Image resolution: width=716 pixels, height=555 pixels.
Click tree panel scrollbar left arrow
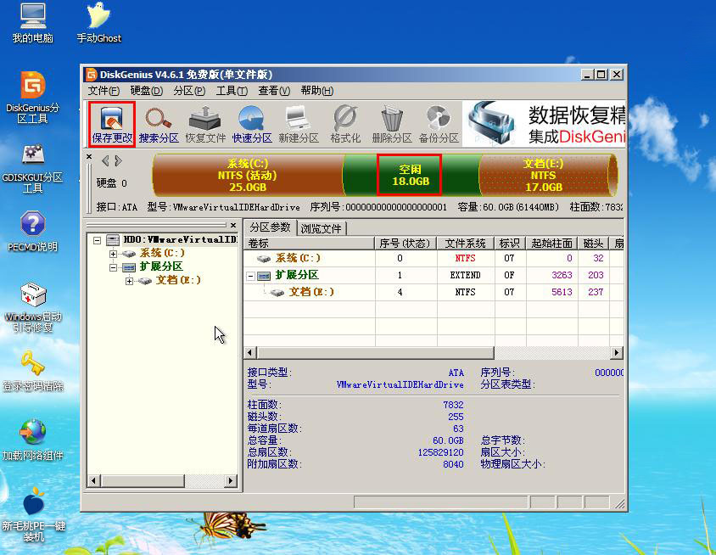pos(93,480)
